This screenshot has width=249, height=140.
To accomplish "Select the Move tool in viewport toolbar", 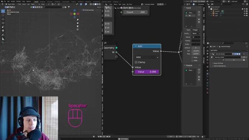I will click(x=3, y=19).
